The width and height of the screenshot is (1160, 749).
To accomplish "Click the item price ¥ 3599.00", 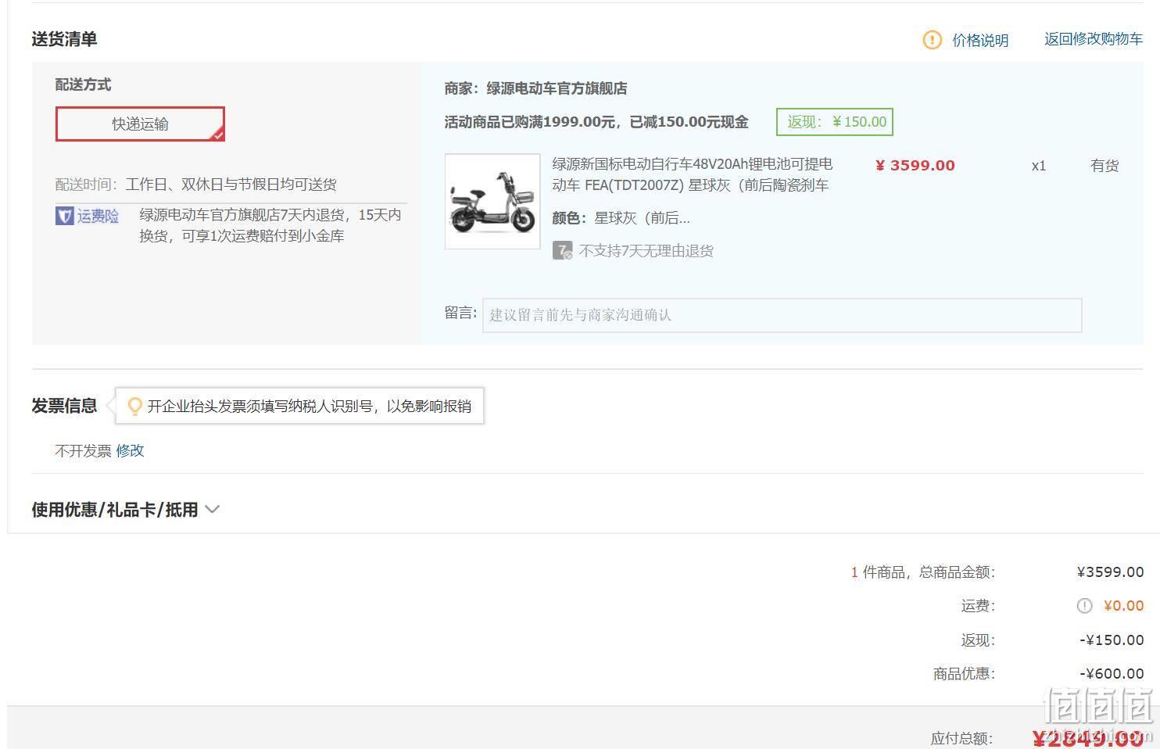I will tap(915, 166).
